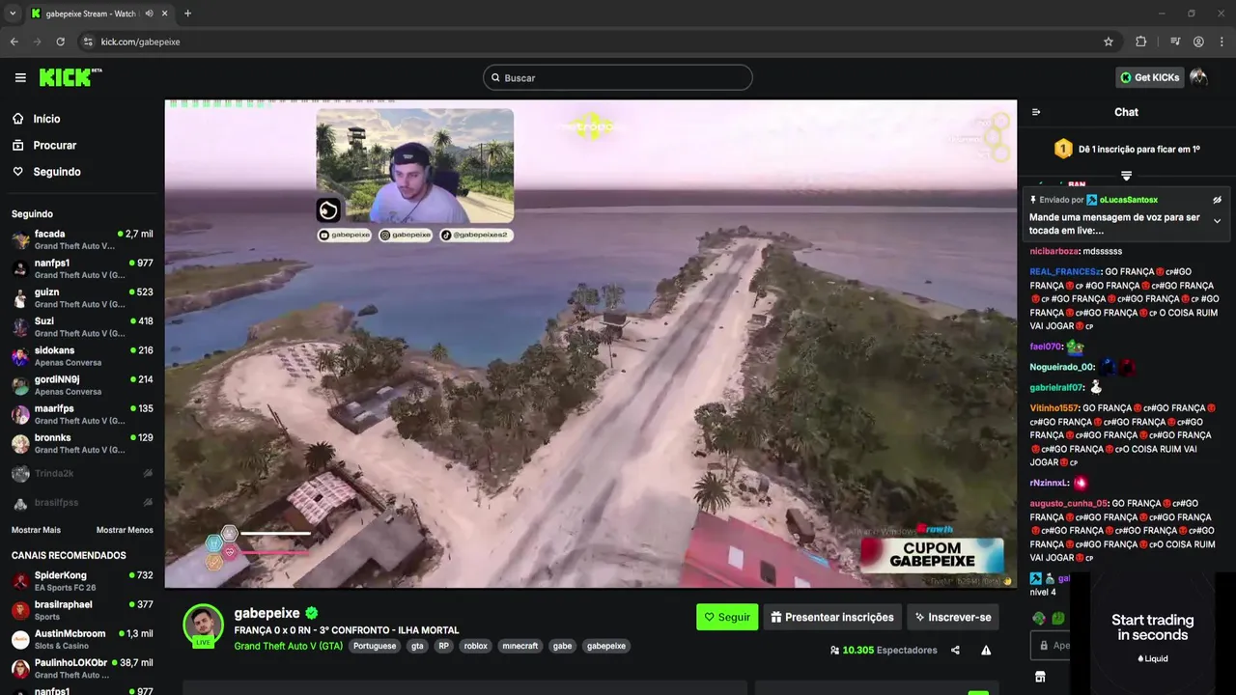
Task: Select the RP tag
Action: pos(444,646)
